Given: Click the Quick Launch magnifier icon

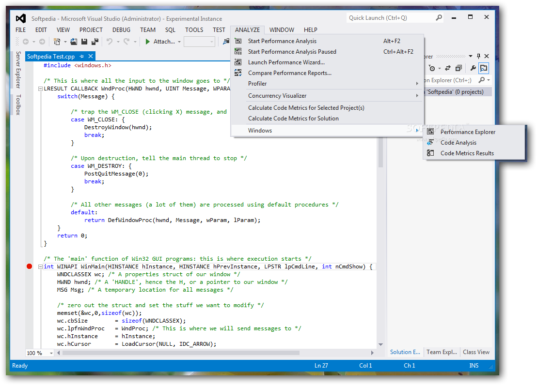Looking at the screenshot, I should pos(439,17).
